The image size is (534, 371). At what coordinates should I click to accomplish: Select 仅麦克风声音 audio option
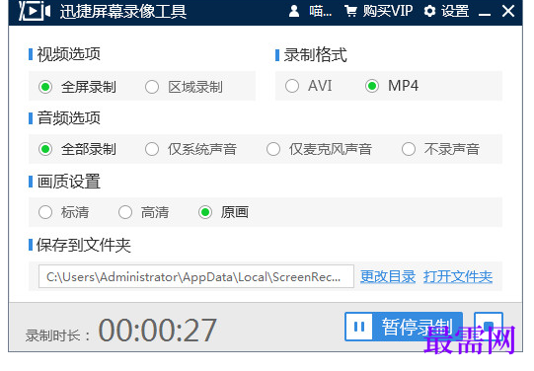(319, 149)
